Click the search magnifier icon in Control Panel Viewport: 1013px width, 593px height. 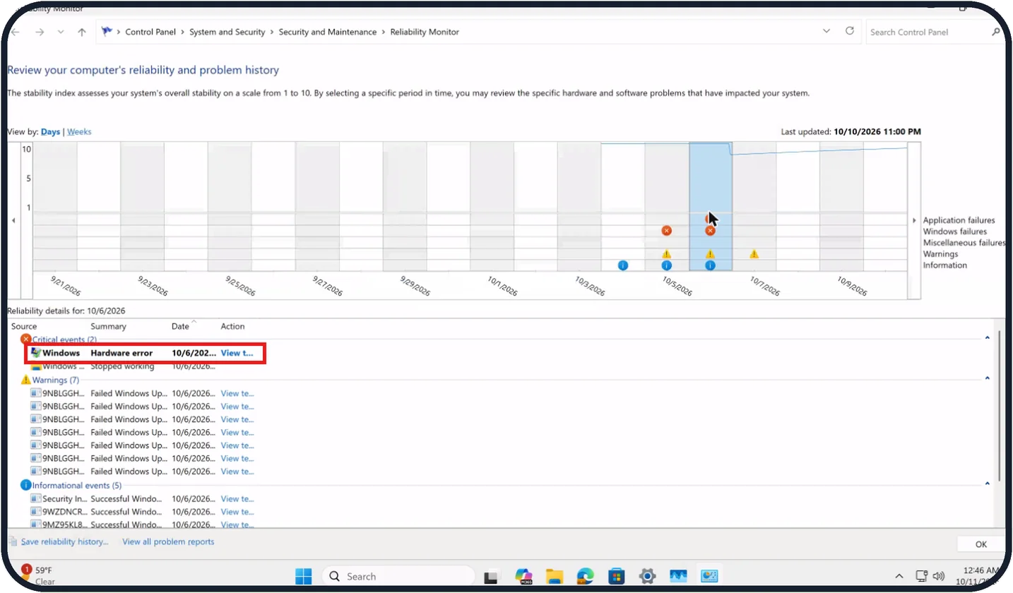coord(996,32)
